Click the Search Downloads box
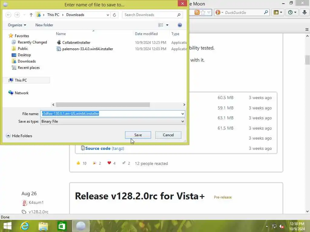Viewport: 310px width, 232px height. 149,15
